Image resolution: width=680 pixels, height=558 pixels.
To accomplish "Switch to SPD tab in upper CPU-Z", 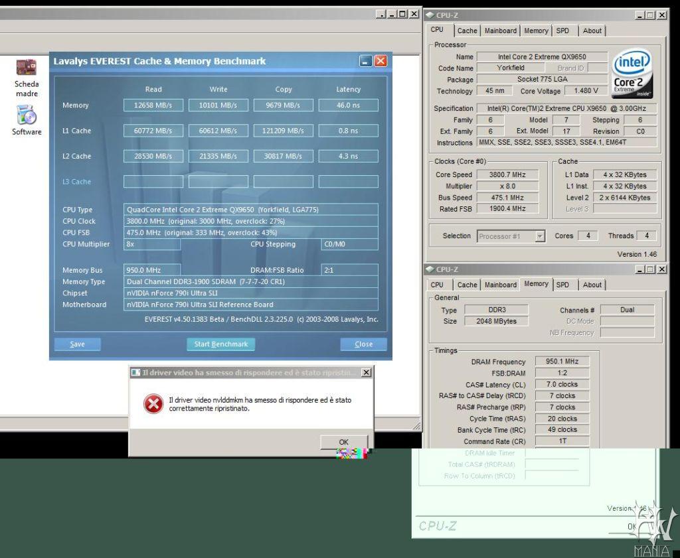I will pos(562,31).
